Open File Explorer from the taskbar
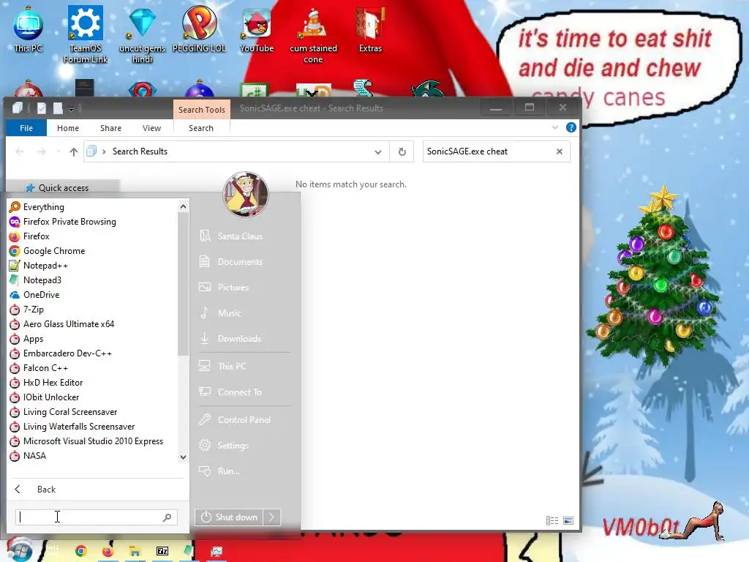This screenshot has width=749, height=562. (135, 552)
